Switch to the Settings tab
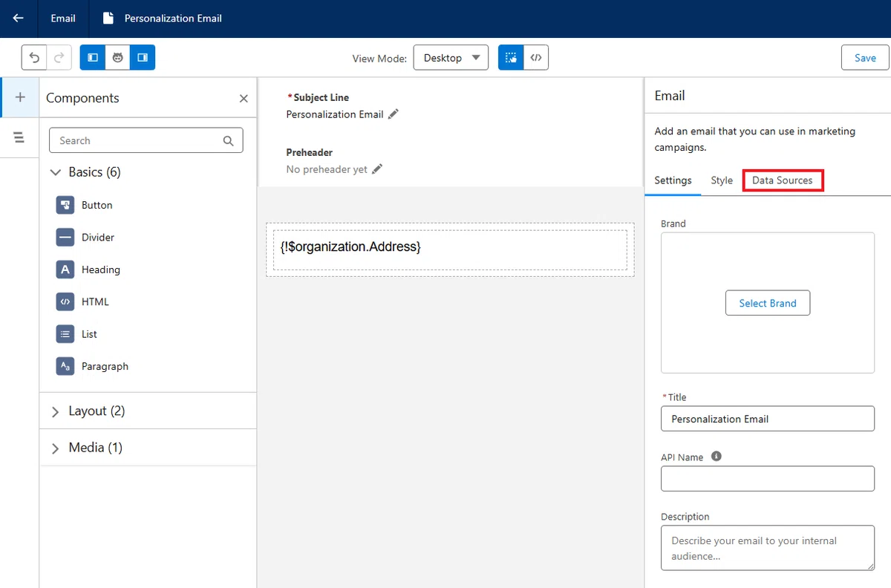Viewport: 891px width, 588px height. point(673,180)
